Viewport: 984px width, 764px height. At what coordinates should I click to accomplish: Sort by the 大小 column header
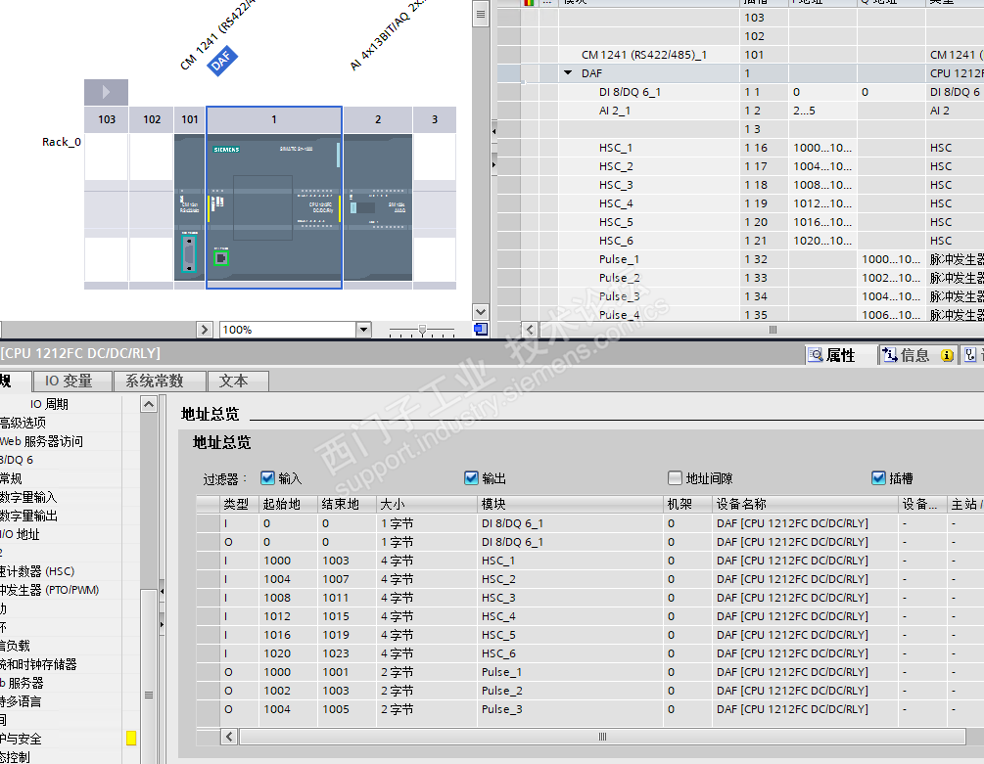point(427,504)
